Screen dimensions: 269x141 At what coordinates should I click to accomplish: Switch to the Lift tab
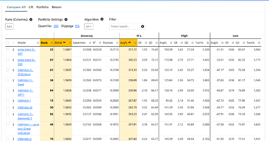pyautogui.click(x=31, y=7)
